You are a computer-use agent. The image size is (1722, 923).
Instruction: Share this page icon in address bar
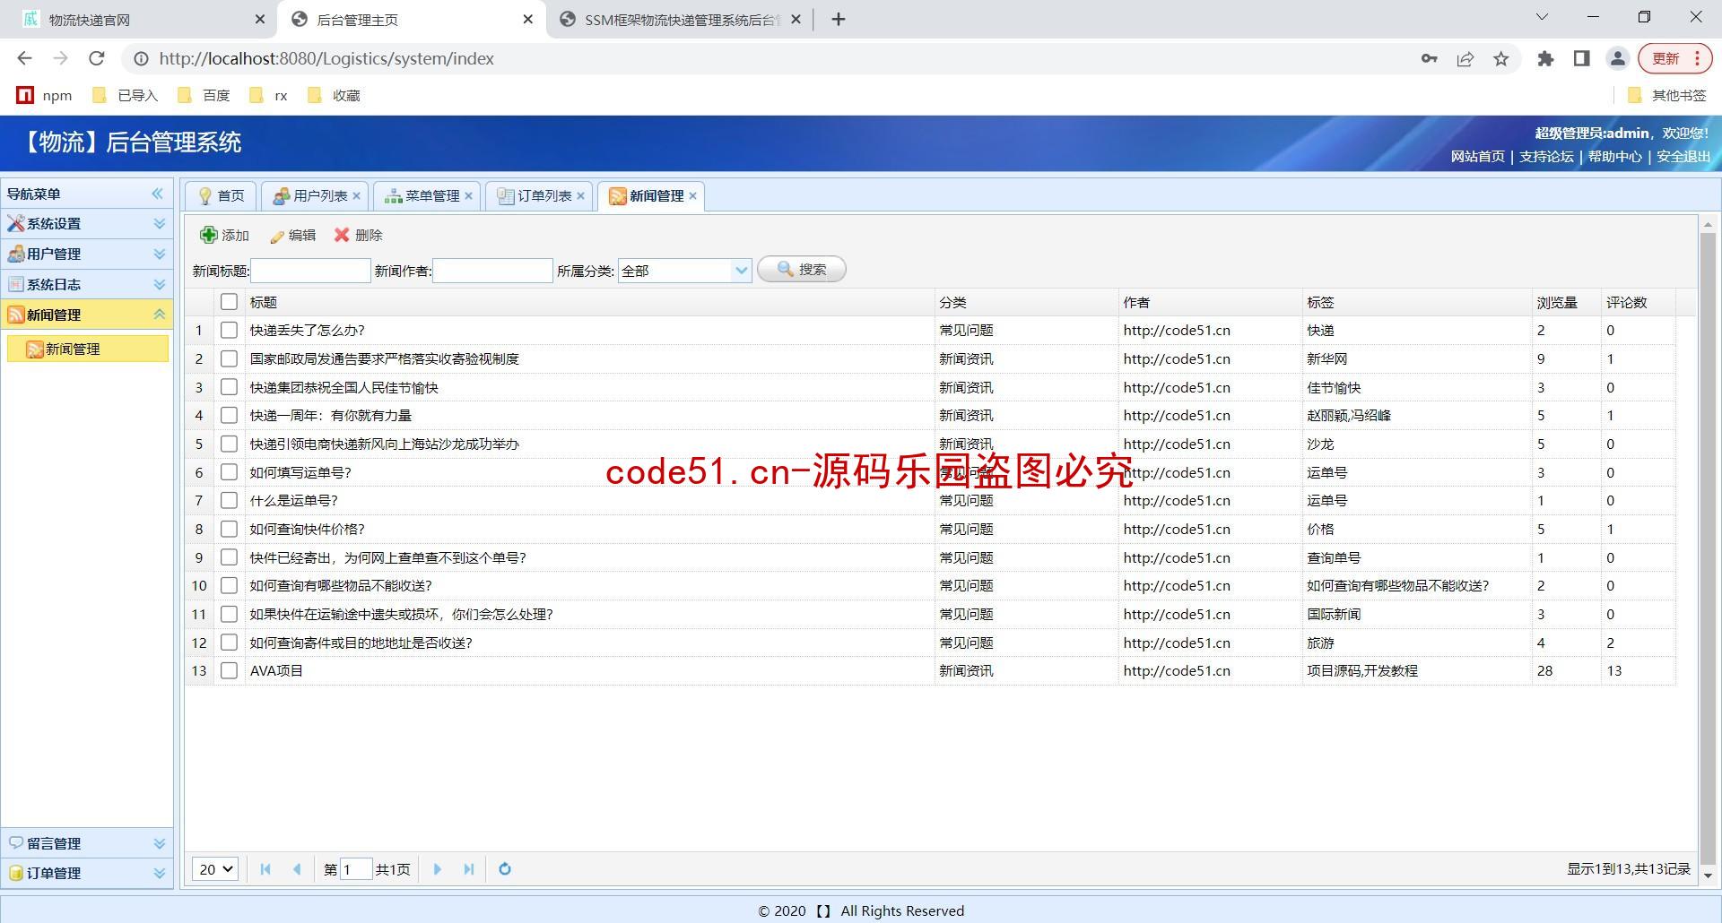click(1465, 58)
